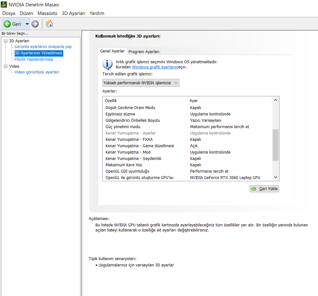The height and width of the screenshot is (296, 318).
Task: Open Video görüntüsü ayarları
Action: pos(37,72)
